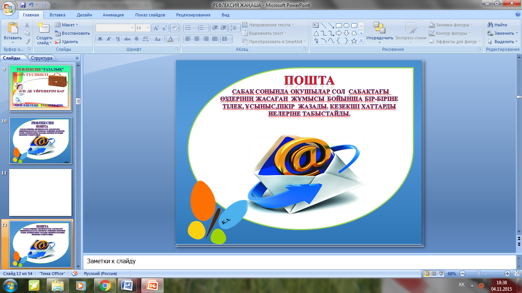Viewport: 522px width, 293px height.
Task: Click the Format Painter brush icon
Action: click(x=27, y=42)
